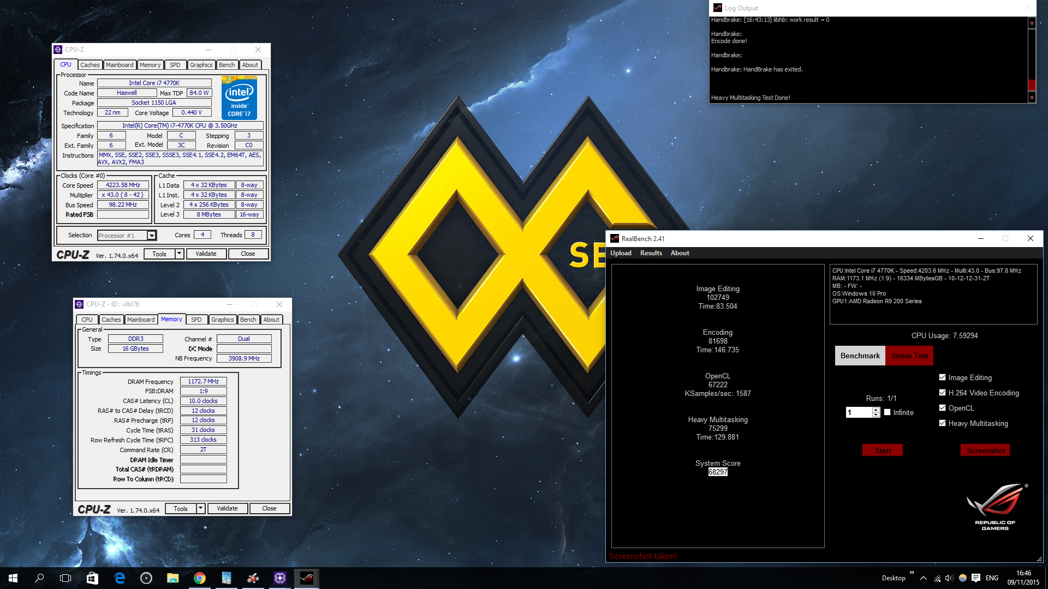Disable Heavy Multitasking test checkbox
Screen dimensions: 1048x589
point(942,423)
